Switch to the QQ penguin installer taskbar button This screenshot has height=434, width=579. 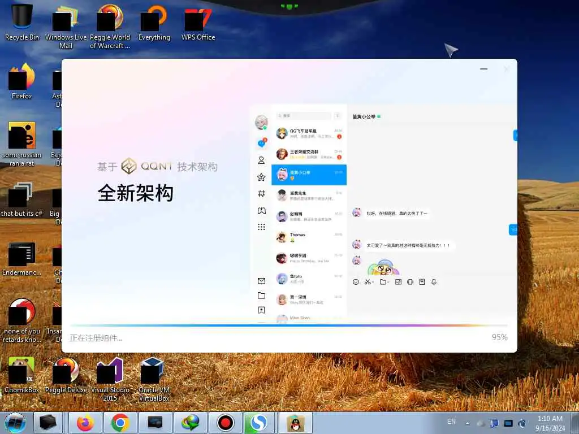click(x=295, y=423)
